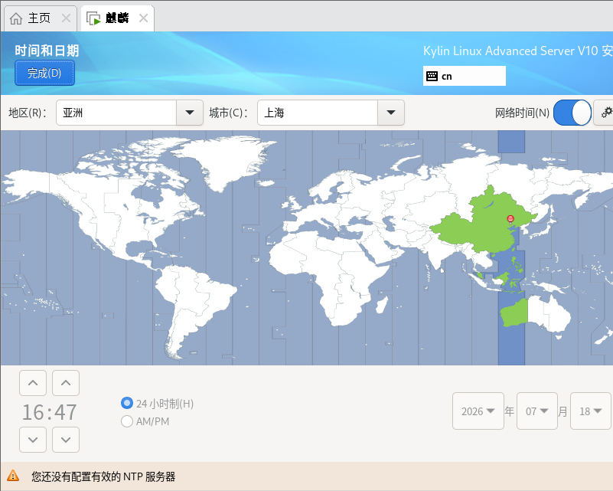Open the 地区 region dropdown showing 亚洲
Screen dimensions: 613x491
pyautogui.click(x=129, y=113)
